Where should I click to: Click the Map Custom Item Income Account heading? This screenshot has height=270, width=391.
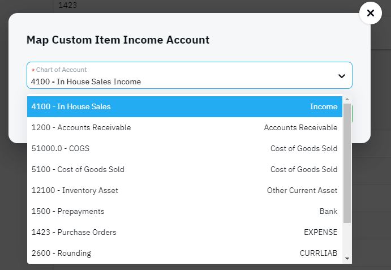click(x=118, y=40)
